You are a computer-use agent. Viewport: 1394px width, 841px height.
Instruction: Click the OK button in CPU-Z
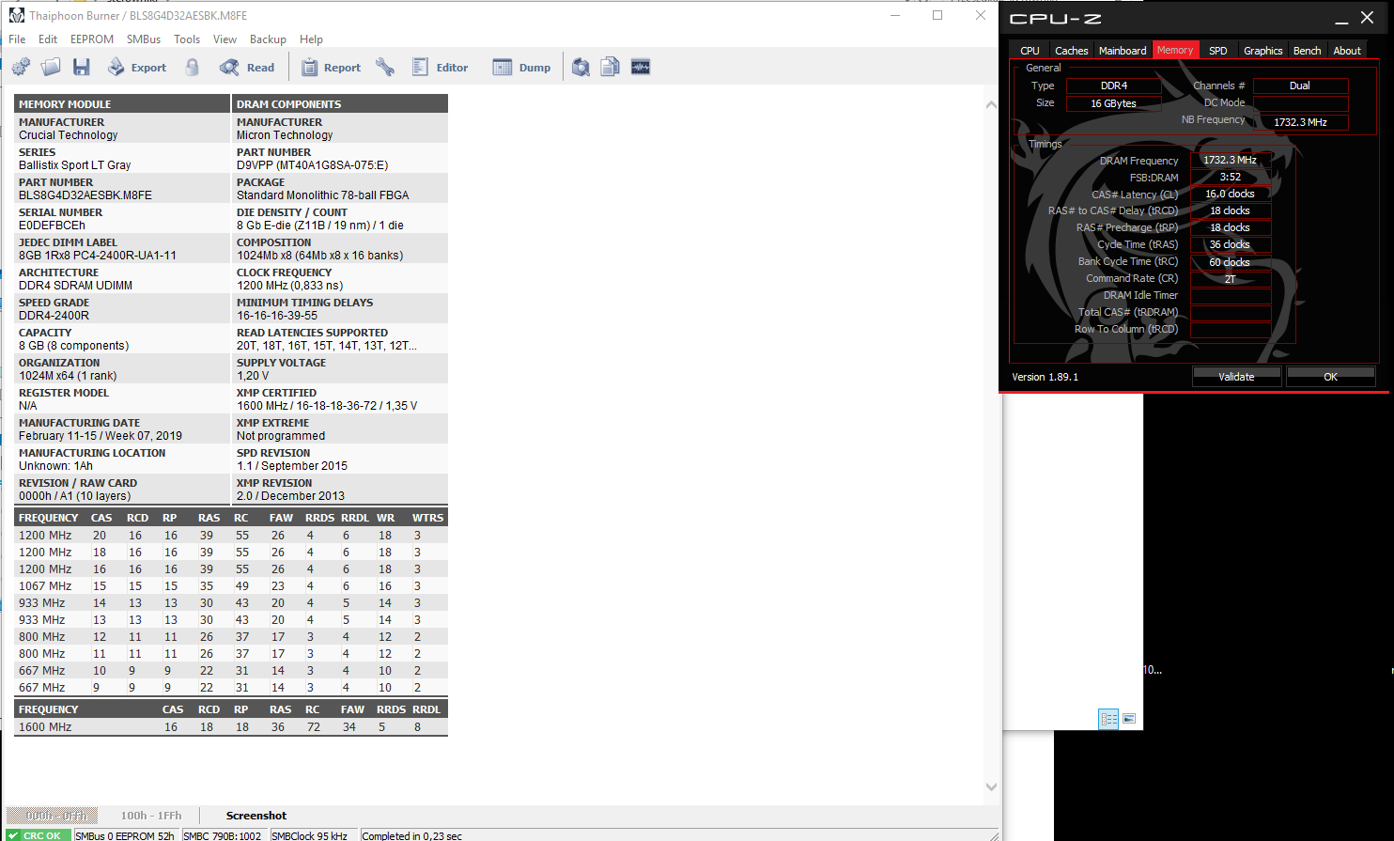click(1330, 377)
